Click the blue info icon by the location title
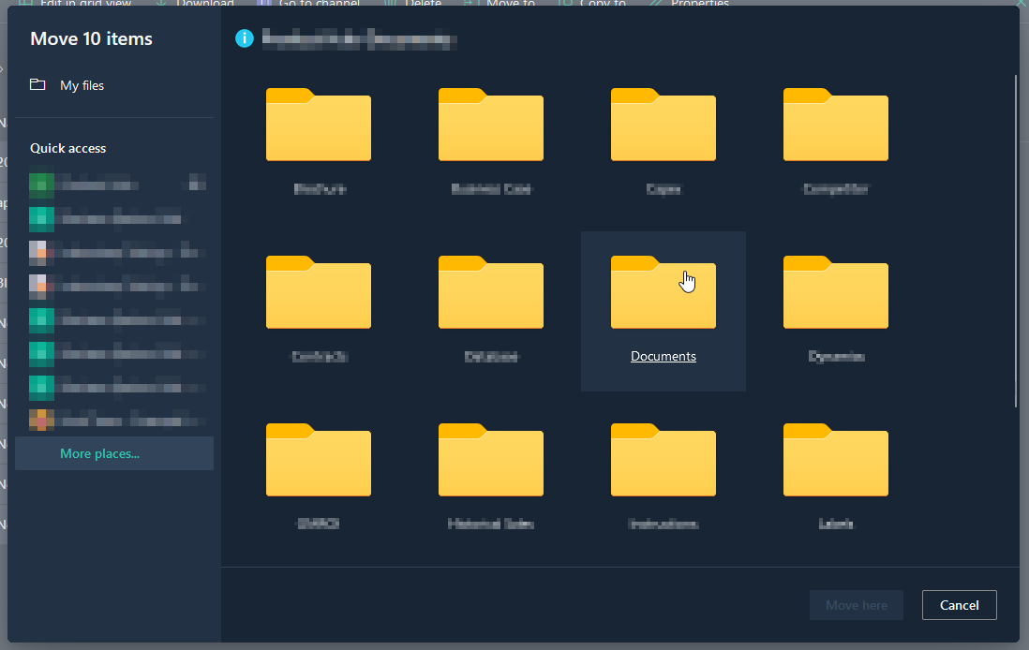The image size is (1029, 650). 244,38
